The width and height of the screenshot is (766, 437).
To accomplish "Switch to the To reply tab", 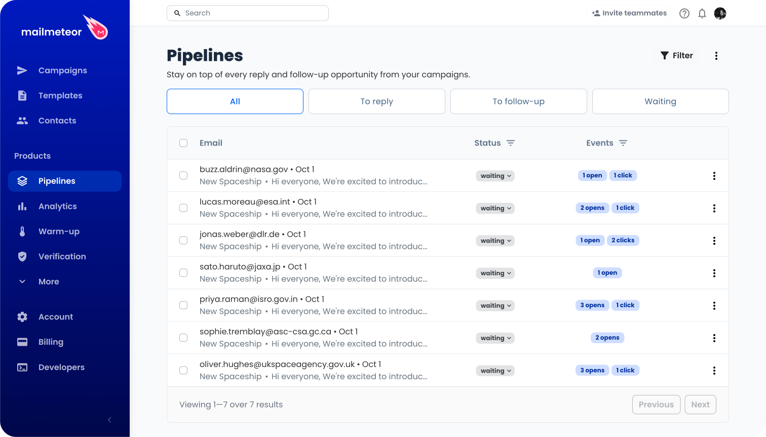I will pos(377,101).
